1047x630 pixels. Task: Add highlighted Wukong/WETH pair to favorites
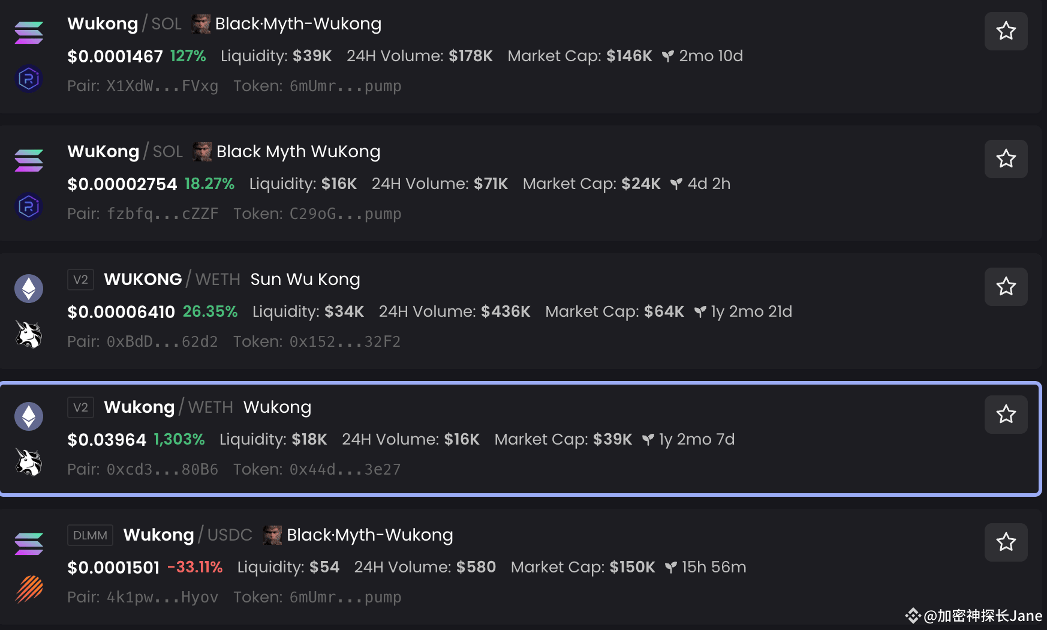(x=1006, y=415)
